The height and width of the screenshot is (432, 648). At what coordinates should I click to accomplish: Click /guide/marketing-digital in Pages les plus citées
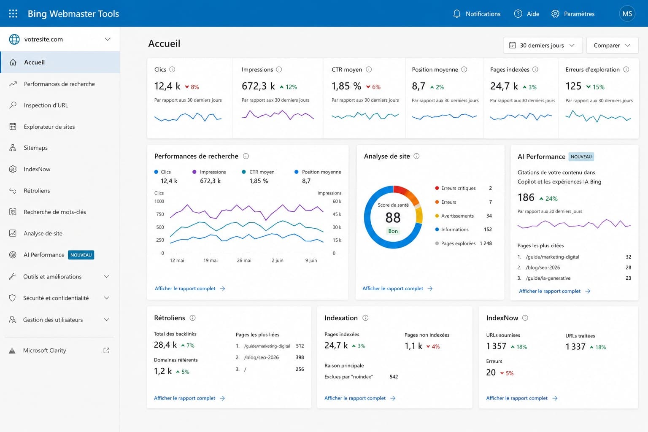(x=552, y=257)
